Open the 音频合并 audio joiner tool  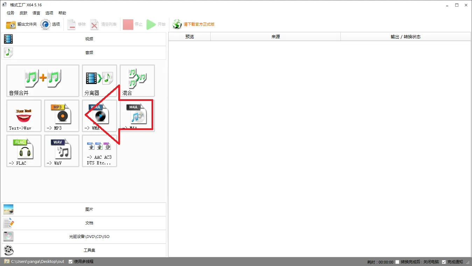pyautogui.click(x=43, y=81)
